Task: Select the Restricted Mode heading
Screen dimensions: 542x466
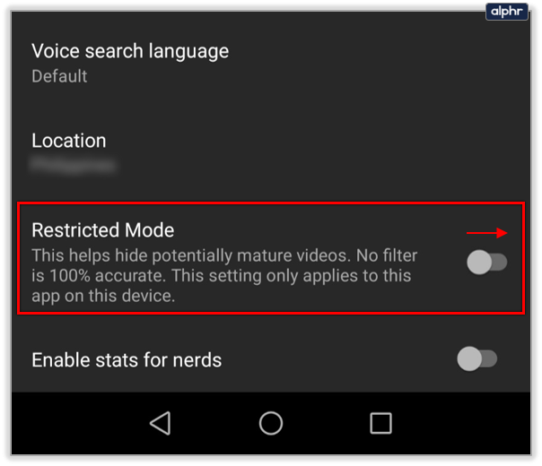Action: click(x=103, y=230)
